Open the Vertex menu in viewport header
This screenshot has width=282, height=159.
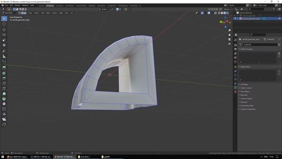click(55, 13)
